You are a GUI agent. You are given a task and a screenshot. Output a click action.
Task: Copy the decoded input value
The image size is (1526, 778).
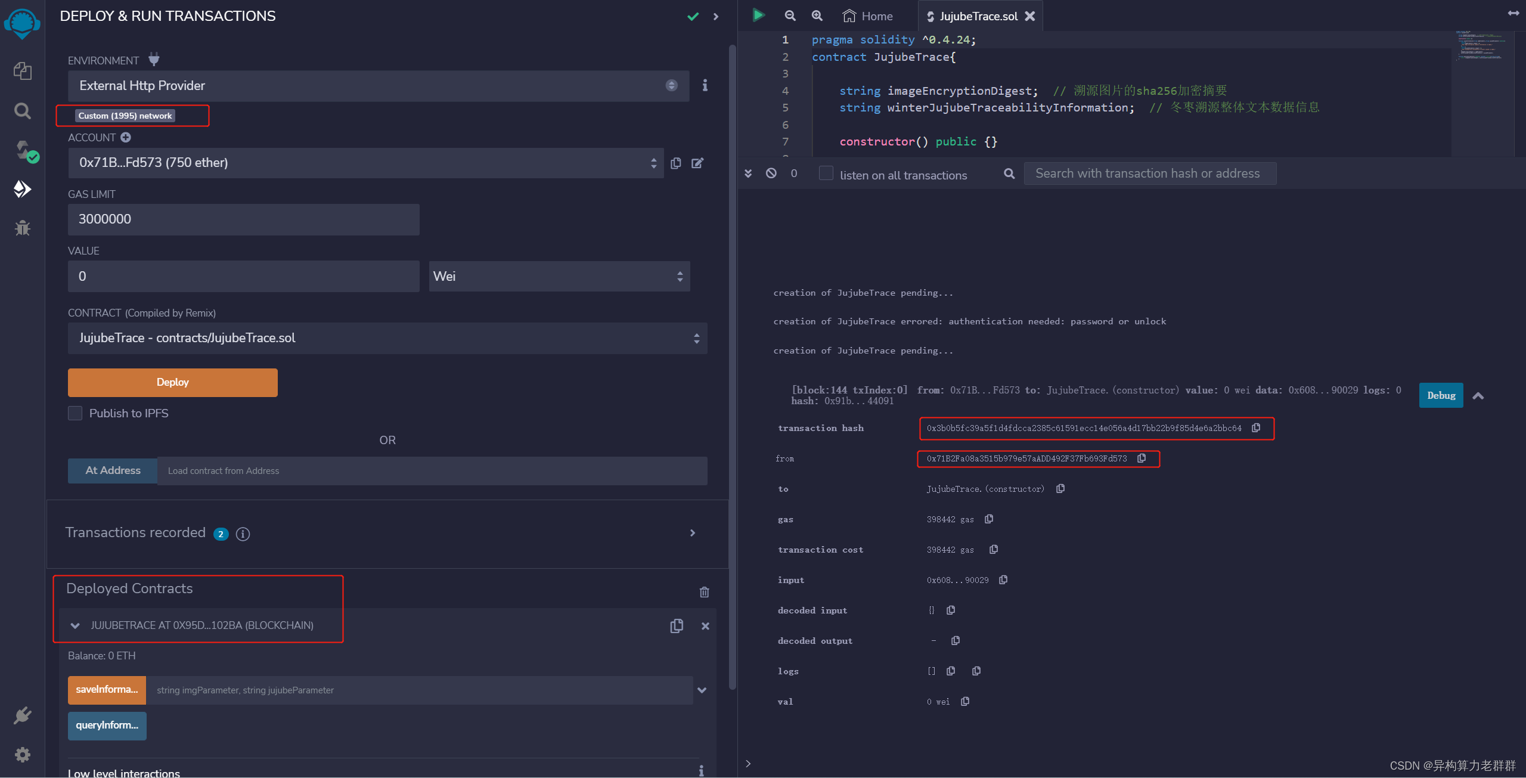[951, 610]
